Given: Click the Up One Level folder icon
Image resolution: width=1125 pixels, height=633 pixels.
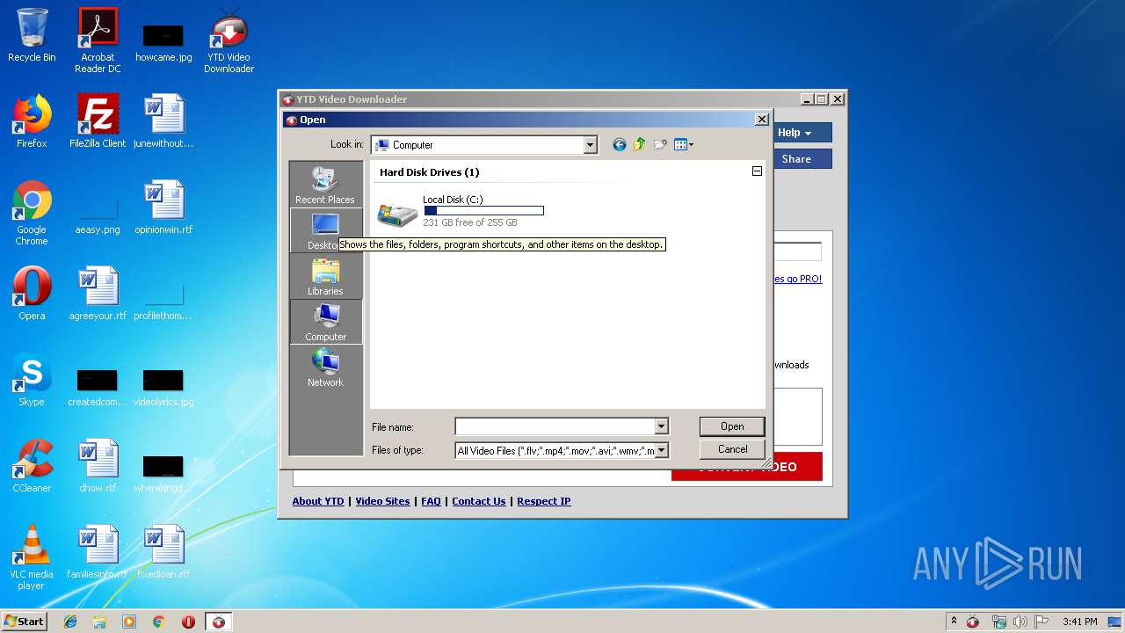Looking at the screenshot, I should coord(640,145).
